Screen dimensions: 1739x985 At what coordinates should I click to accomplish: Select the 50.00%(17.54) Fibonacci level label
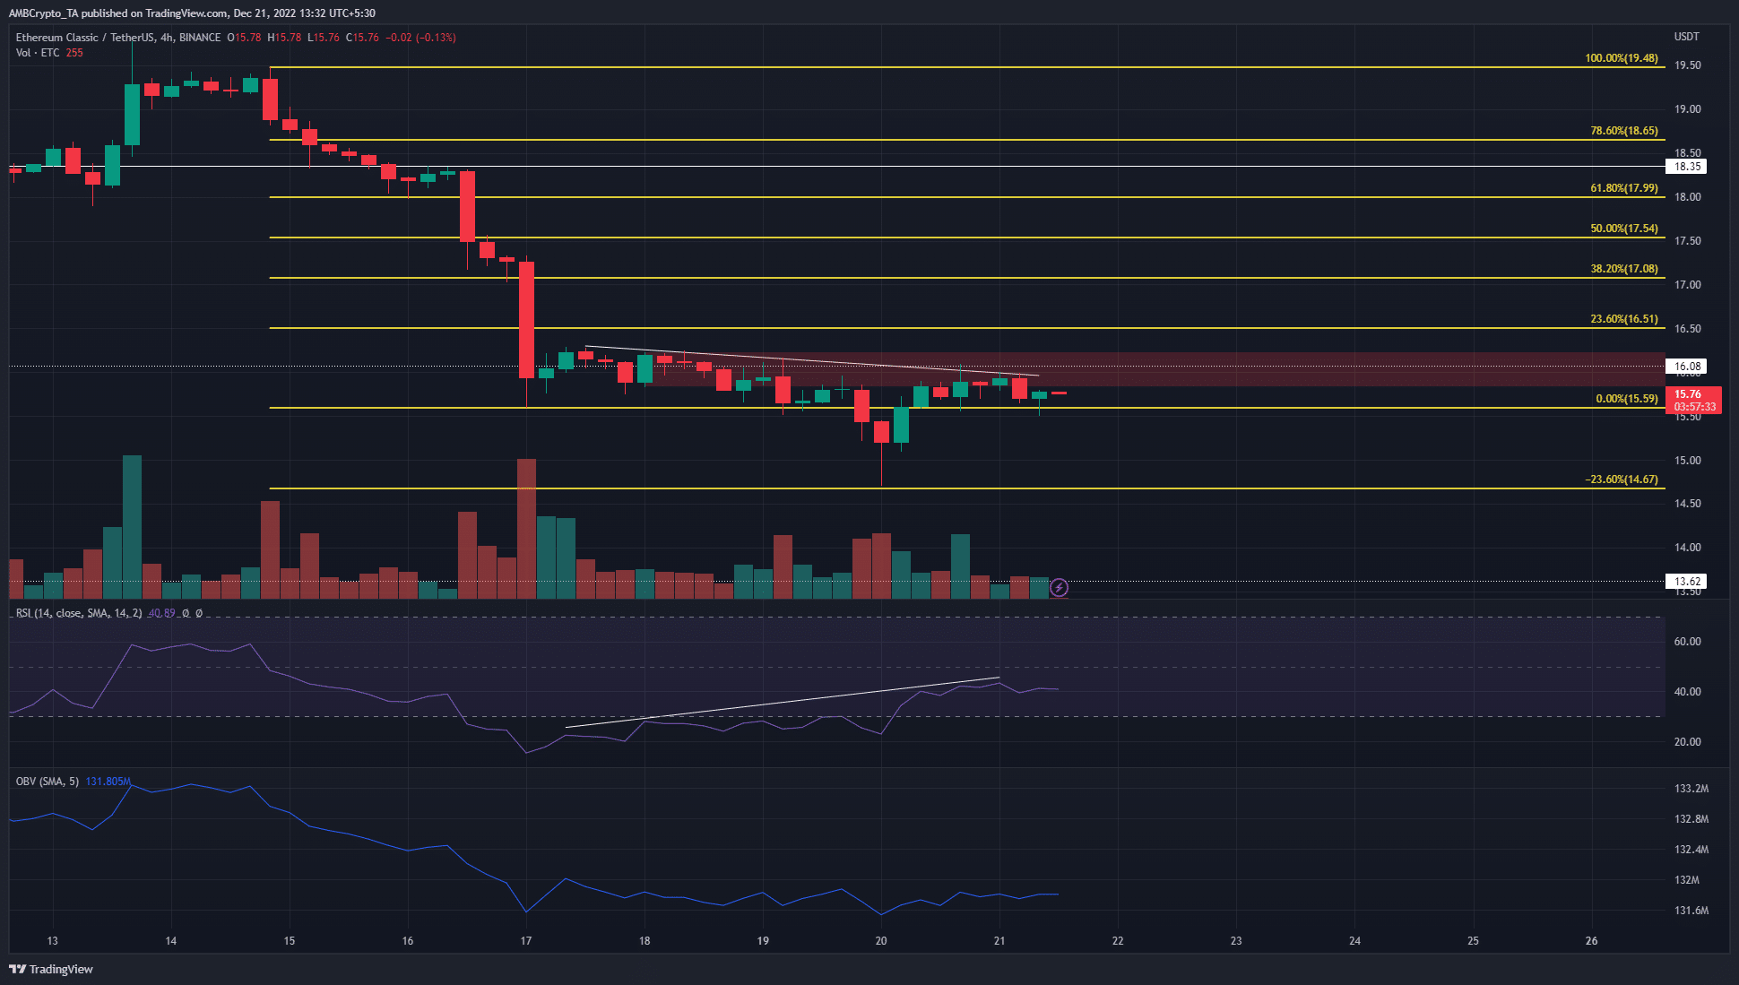(x=1624, y=229)
